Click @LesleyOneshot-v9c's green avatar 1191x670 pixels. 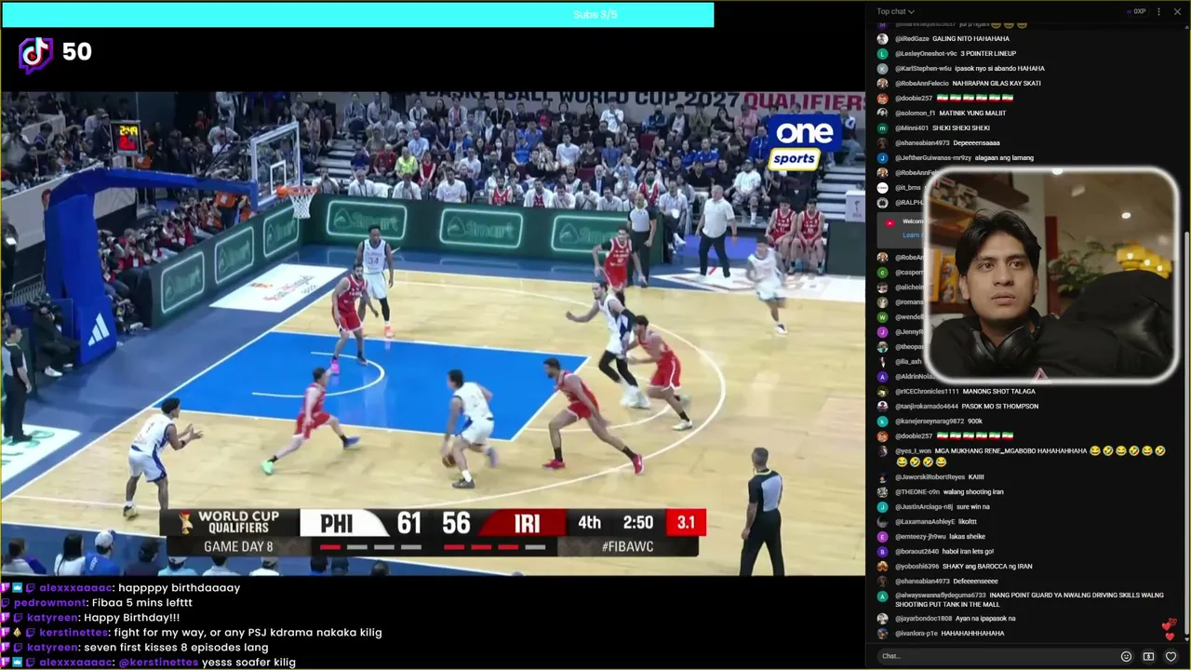[882, 54]
